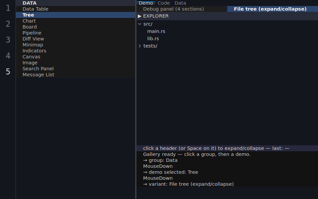Select the Demo tab

(x=146, y=3)
